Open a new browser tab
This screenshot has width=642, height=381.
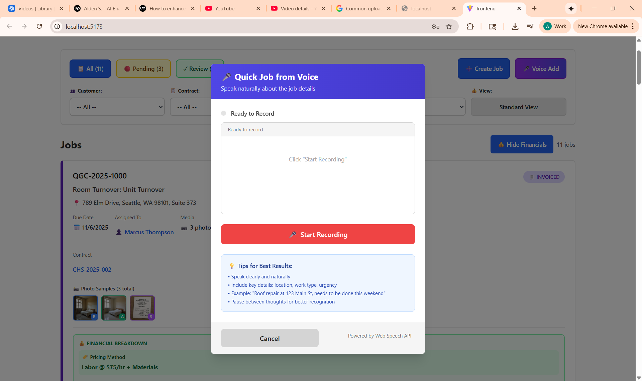coord(534,9)
